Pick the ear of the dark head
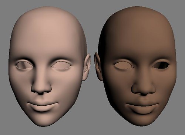This screenshot has width=185, height=135. 98,67
